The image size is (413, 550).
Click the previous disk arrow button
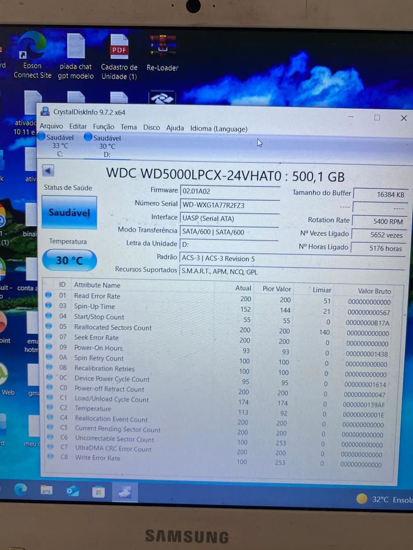(x=48, y=171)
